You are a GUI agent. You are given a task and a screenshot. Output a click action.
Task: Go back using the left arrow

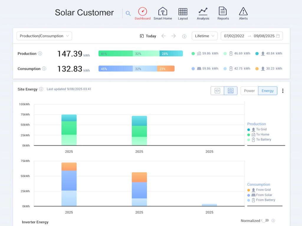164,36
